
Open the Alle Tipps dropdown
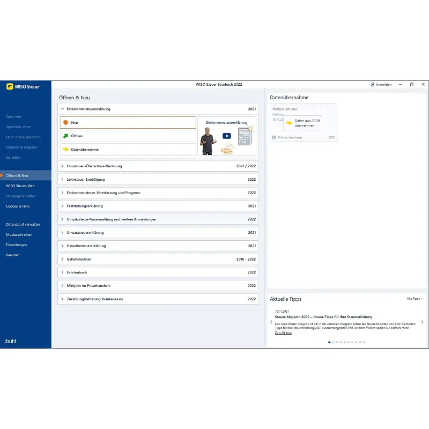tap(415, 299)
